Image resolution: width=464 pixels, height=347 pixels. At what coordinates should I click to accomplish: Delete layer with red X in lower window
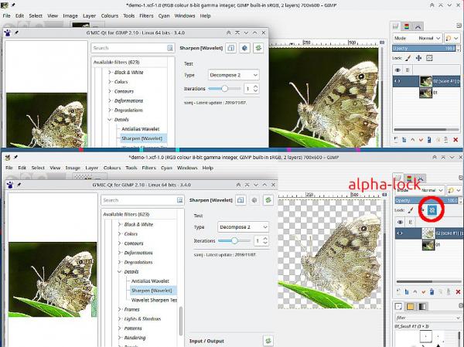point(458,292)
